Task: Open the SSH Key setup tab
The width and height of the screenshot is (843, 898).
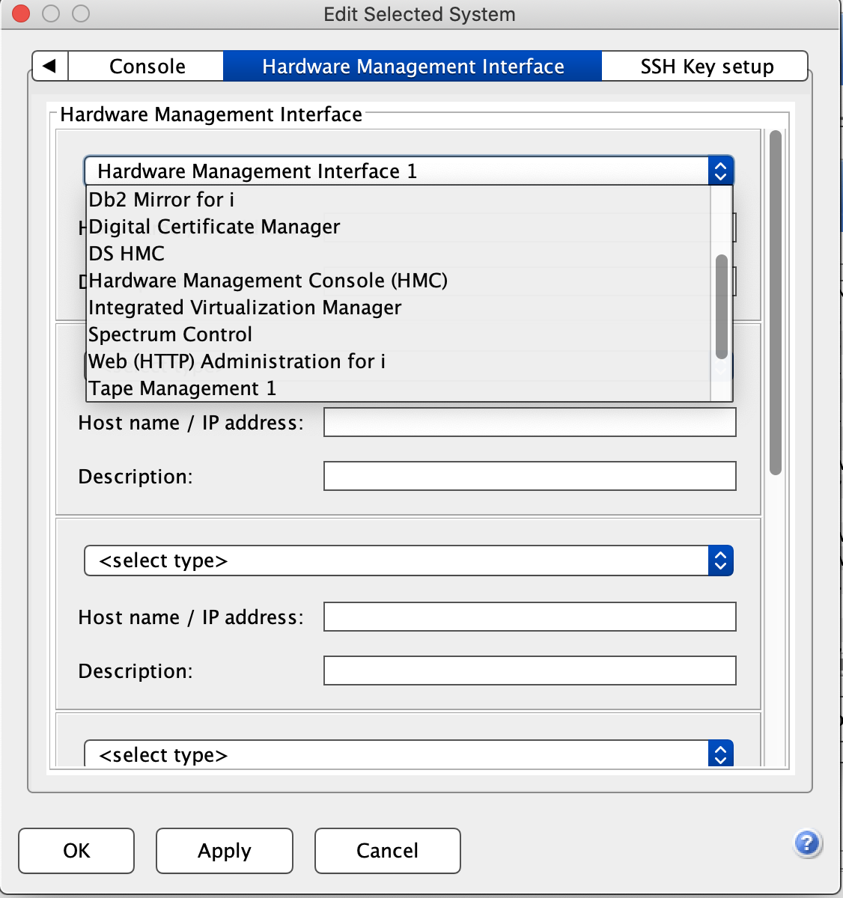Action: [706, 66]
